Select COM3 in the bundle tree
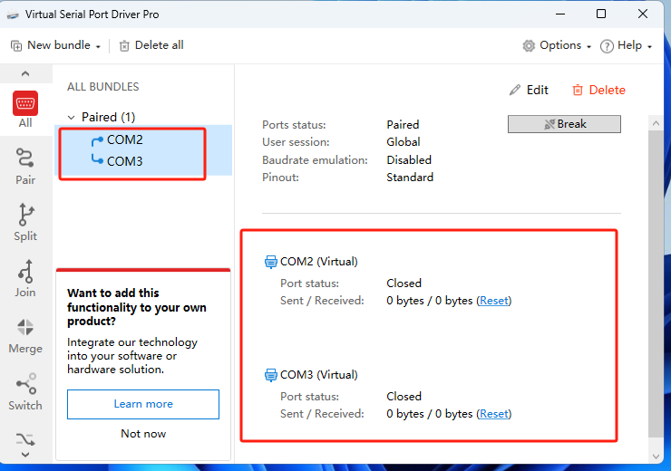The width and height of the screenshot is (671, 471). [124, 161]
